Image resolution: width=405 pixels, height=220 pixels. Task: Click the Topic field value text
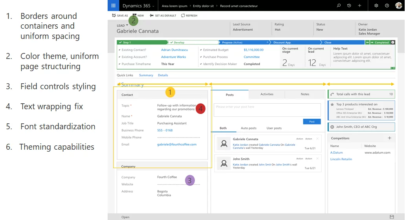[x=177, y=107]
